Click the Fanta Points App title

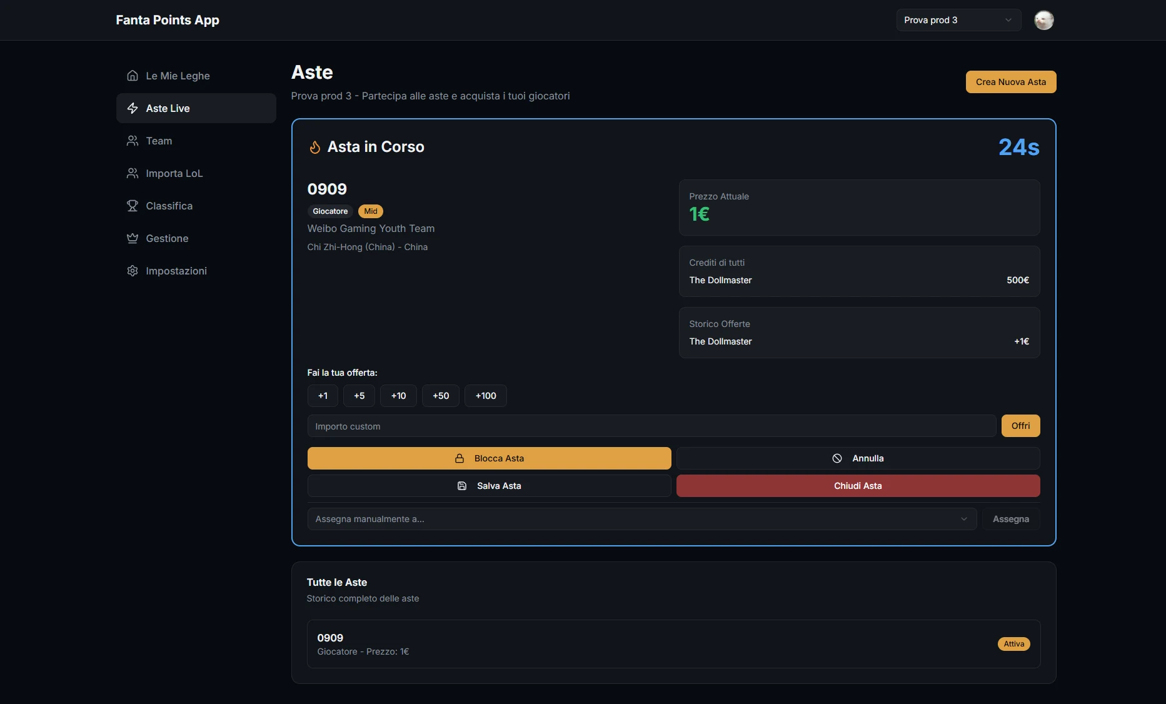click(x=168, y=20)
